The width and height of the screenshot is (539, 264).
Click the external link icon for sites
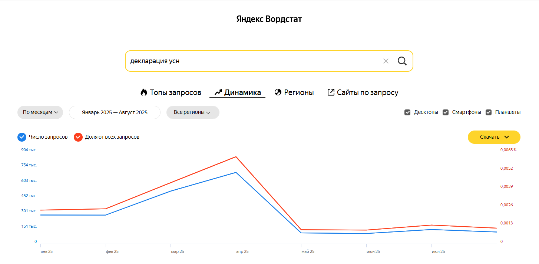point(331,92)
